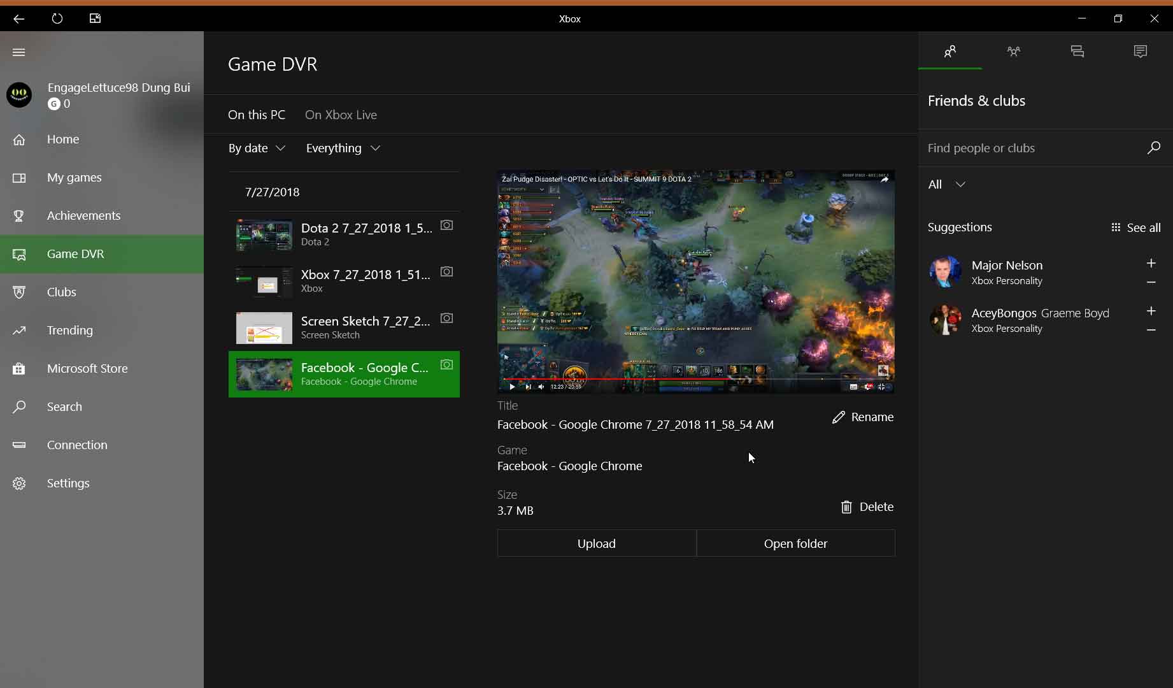The width and height of the screenshot is (1173, 688).
Task: Click the refresh icon in title bar
Action: coord(57,18)
